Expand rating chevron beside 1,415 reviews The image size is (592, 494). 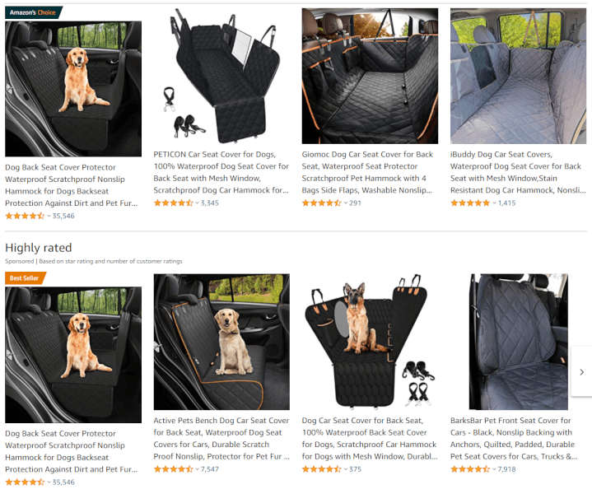pos(494,203)
